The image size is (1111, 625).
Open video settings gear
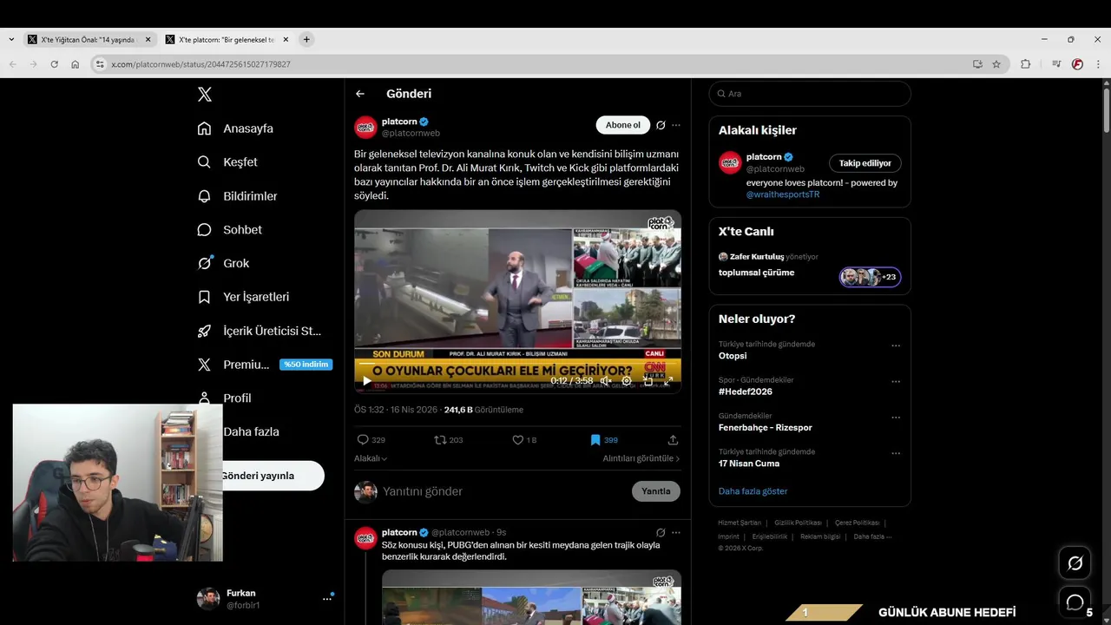point(627,380)
